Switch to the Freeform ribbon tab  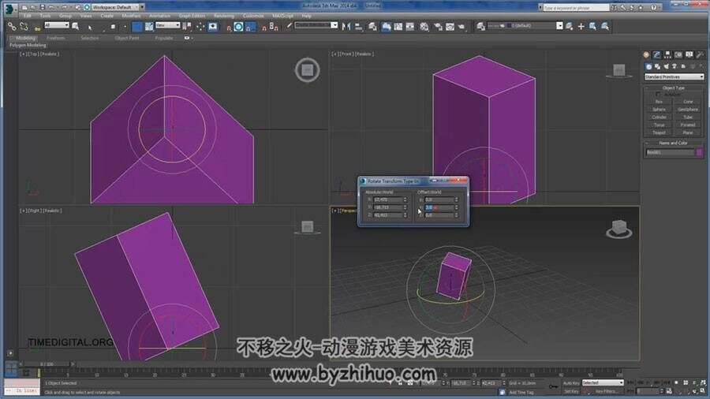point(56,38)
